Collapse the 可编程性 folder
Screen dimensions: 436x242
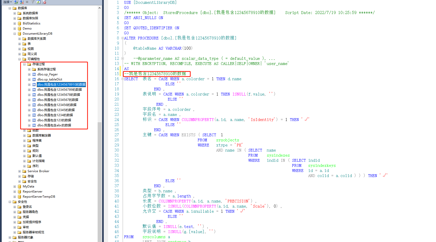click(x=19, y=59)
